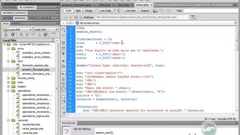240x135 pixels.
Task: Open Live View options menu icon
Action: pos(193,17)
